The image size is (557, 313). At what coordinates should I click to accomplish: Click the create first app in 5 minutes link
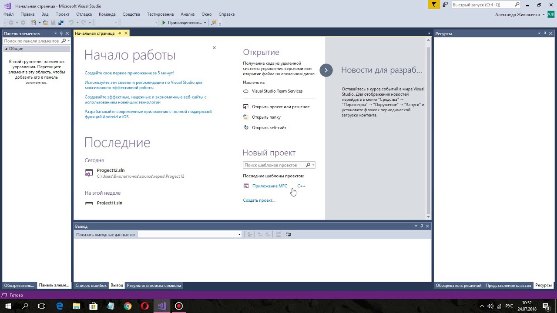coord(129,73)
